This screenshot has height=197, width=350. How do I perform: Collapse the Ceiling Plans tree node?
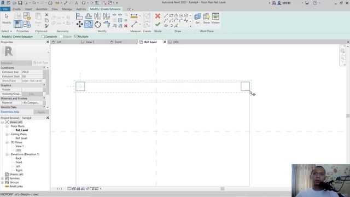(7, 134)
